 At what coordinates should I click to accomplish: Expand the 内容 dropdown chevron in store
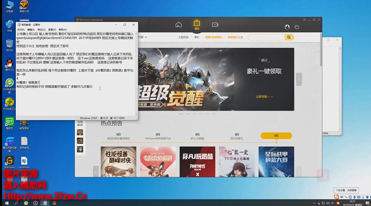147,38
